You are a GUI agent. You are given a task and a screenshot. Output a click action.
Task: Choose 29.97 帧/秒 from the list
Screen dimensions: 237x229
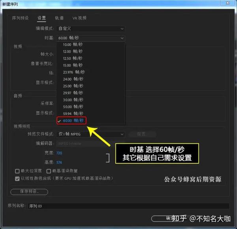[91, 93]
